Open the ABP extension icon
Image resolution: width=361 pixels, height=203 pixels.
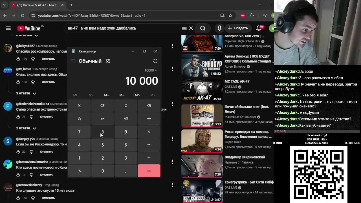click(243, 16)
